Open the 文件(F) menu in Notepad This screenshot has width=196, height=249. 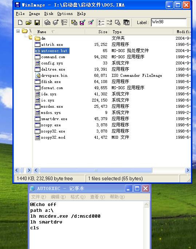pyautogui.click(x=39, y=197)
